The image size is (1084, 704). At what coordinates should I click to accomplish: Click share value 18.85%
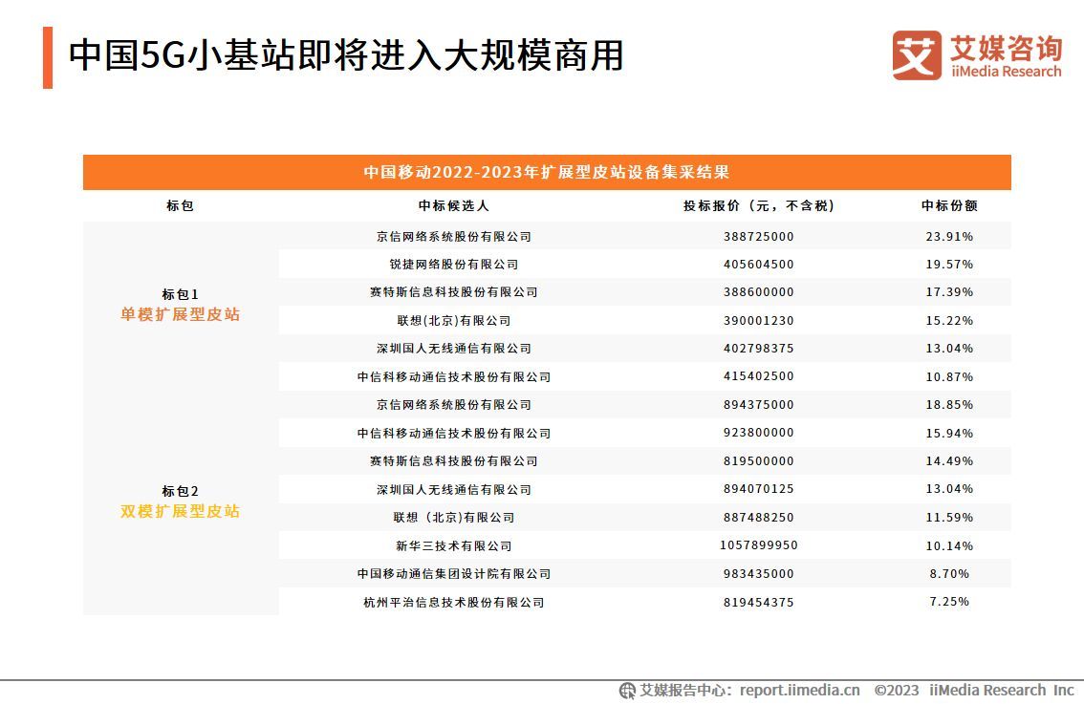point(950,405)
